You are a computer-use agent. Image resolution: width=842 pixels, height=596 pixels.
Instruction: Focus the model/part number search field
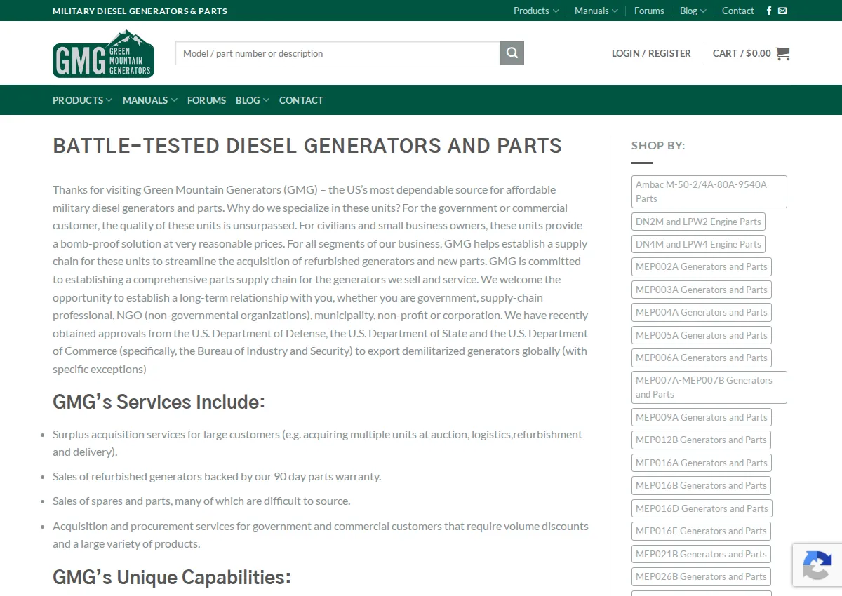[x=338, y=53]
